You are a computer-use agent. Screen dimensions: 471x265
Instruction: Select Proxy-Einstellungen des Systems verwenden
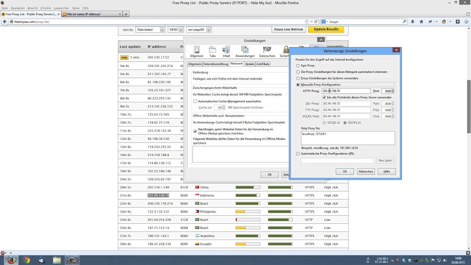(x=298, y=78)
